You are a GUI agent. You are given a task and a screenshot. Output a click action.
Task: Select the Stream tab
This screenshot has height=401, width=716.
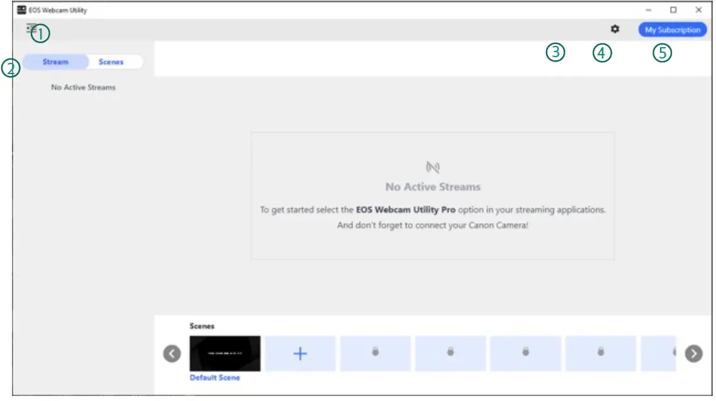tap(55, 62)
